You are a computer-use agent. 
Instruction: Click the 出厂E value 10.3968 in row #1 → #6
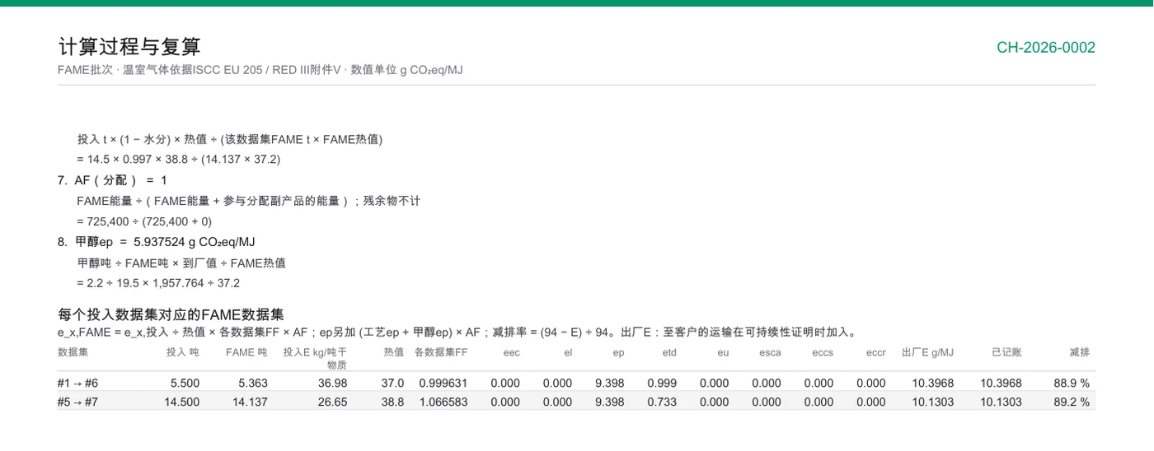point(933,383)
